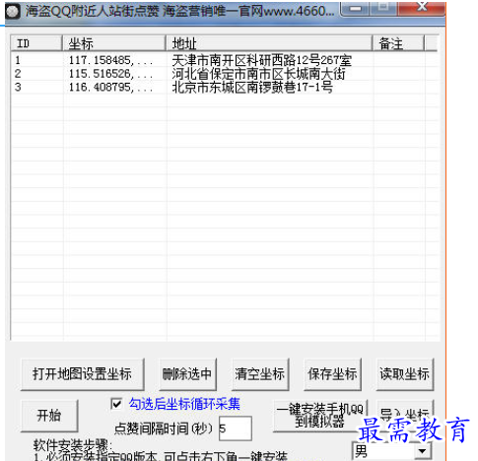Minimize the 海盗QQ附近人站街点赞 window
Viewport: 478px width, 461px height.
point(356,9)
